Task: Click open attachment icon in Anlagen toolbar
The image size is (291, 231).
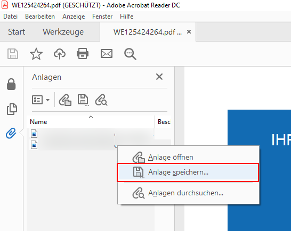Action: [x=65, y=100]
